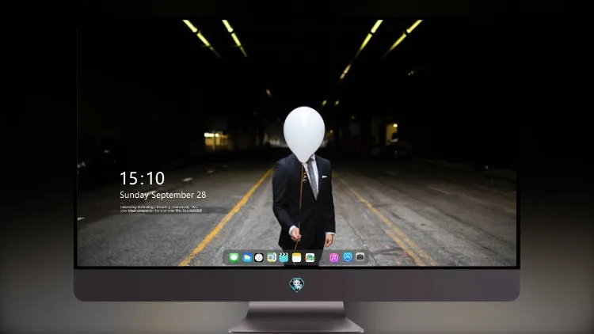Open the green Messages app in dock

pyautogui.click(x=234, y=257)
